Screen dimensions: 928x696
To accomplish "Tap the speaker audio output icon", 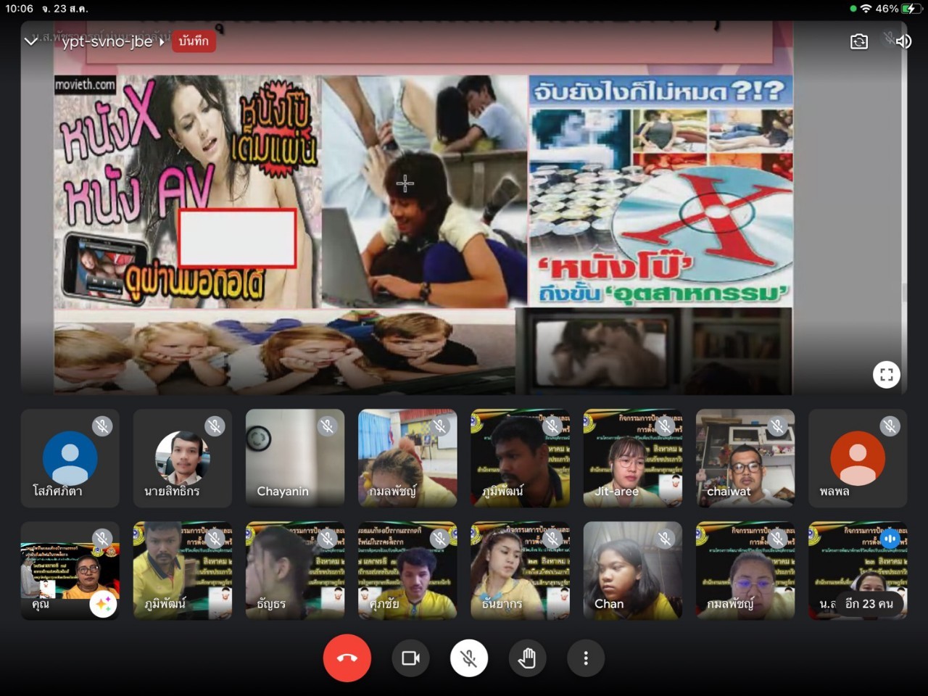I will 903,41.
